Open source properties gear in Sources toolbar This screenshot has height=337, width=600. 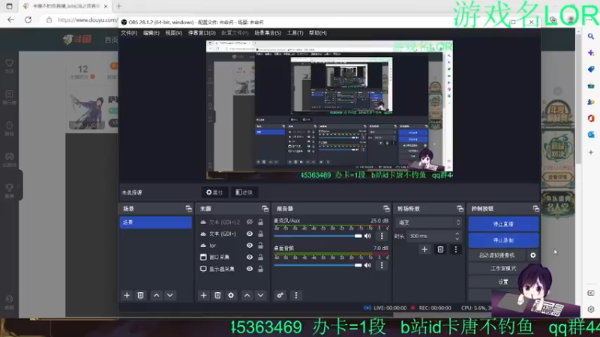[231, 295]
